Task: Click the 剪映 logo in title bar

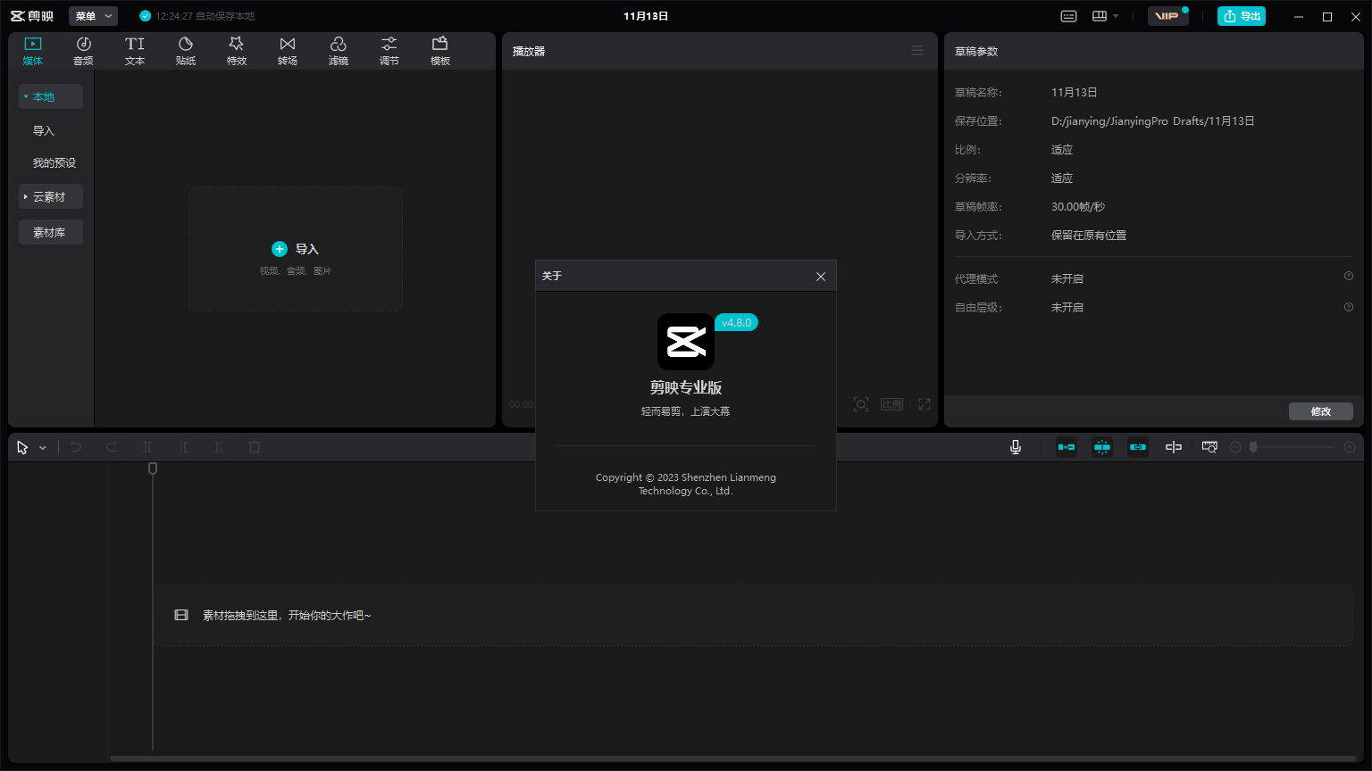Action: point(32,16)
